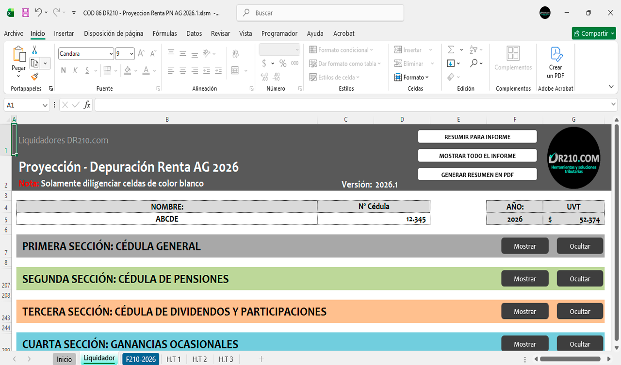Screen dimensions: 621x365
Task: Click the RESUMIR PARA INFORME button
Action: click(477, 137)
